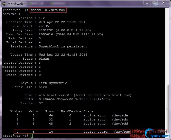Click Minor value '64'
This screenshot has height=140, width=171.
click(51, 115)
